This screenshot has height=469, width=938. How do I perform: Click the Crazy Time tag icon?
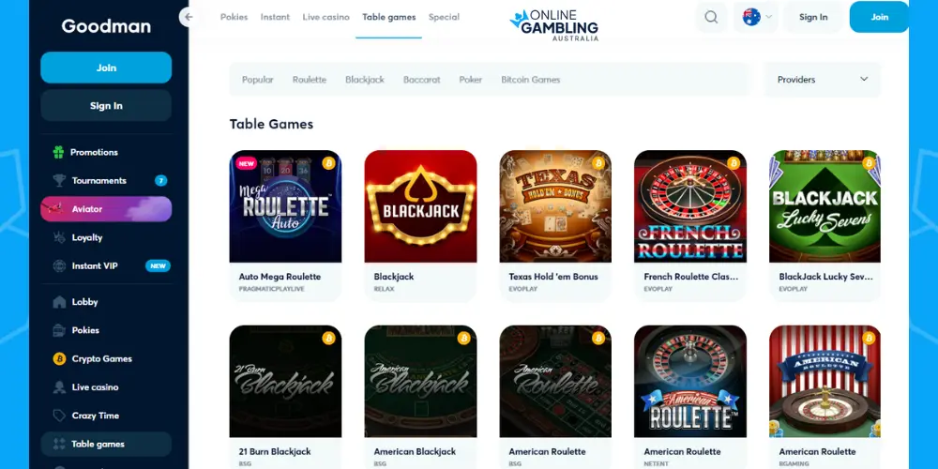click(59, 416)
